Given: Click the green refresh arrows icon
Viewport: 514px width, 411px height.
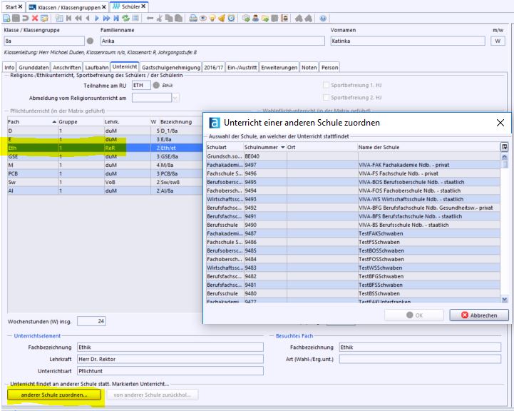Looking at the screenshot, I should pos(125,19).
